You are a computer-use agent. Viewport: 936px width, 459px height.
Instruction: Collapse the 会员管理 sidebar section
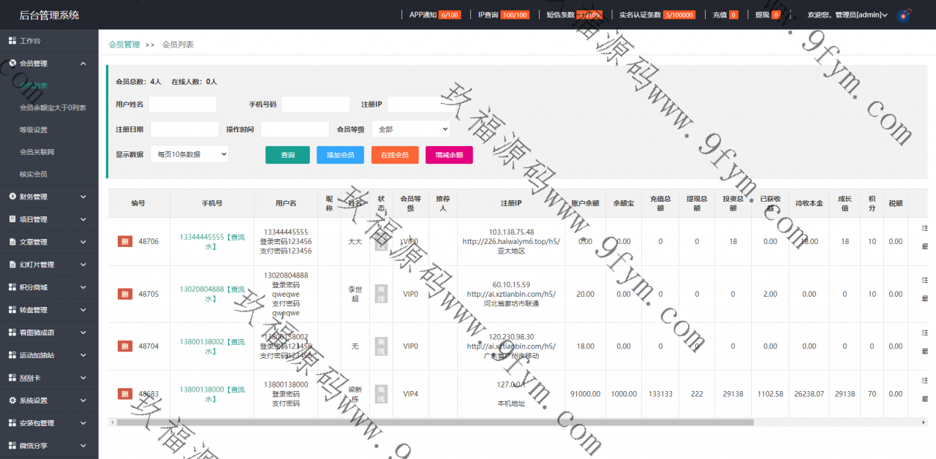[83, 64]
